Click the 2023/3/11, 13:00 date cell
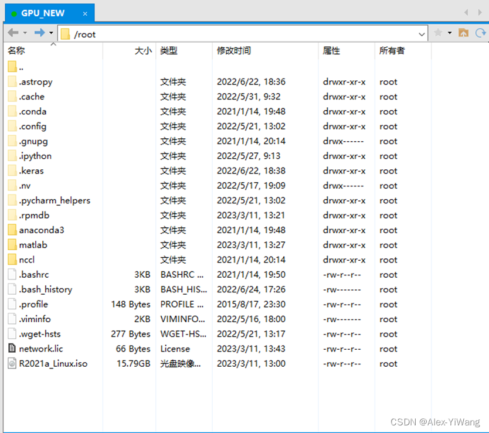 251,363
